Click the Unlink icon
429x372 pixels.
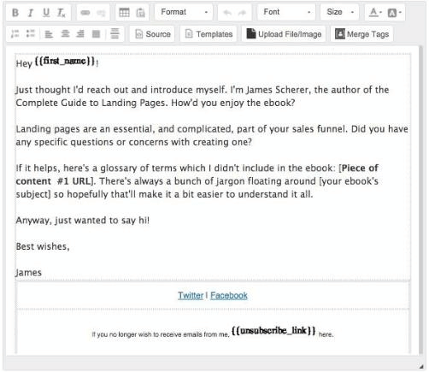click(x=101, y=13)
